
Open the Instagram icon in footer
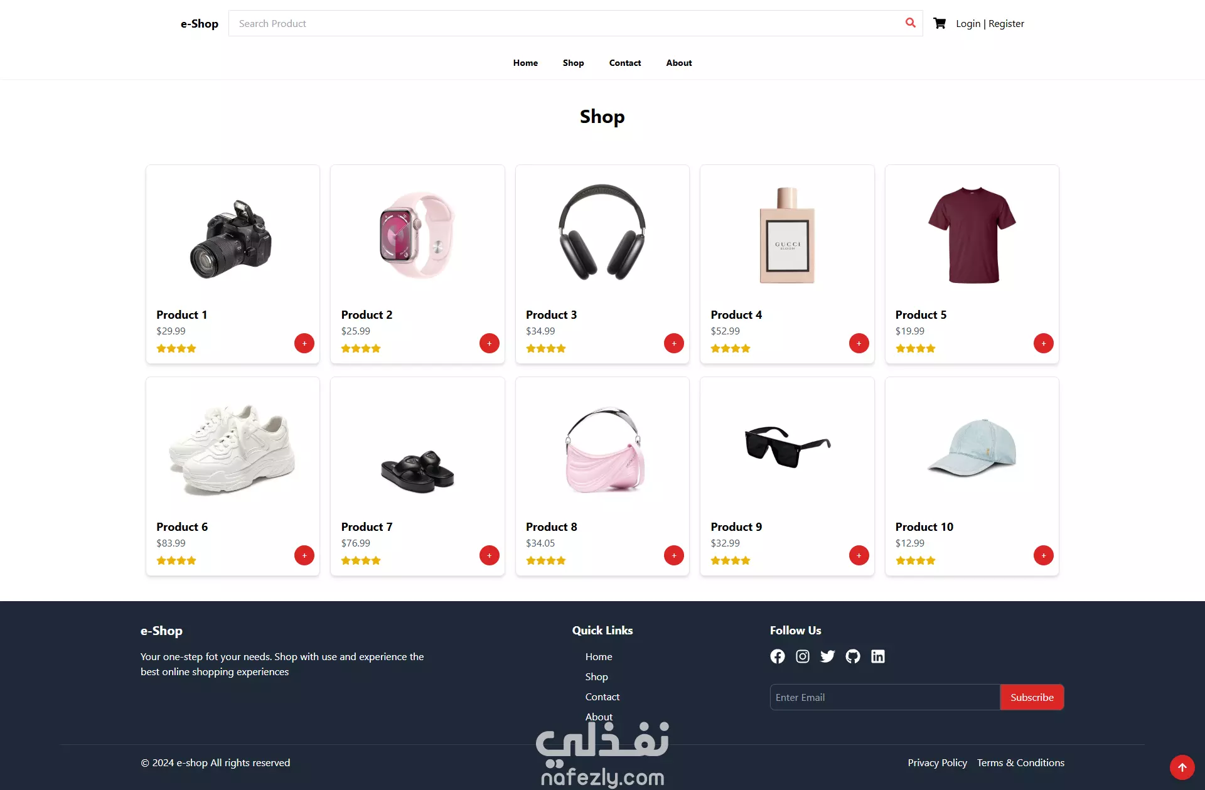(x=803, y=656)
